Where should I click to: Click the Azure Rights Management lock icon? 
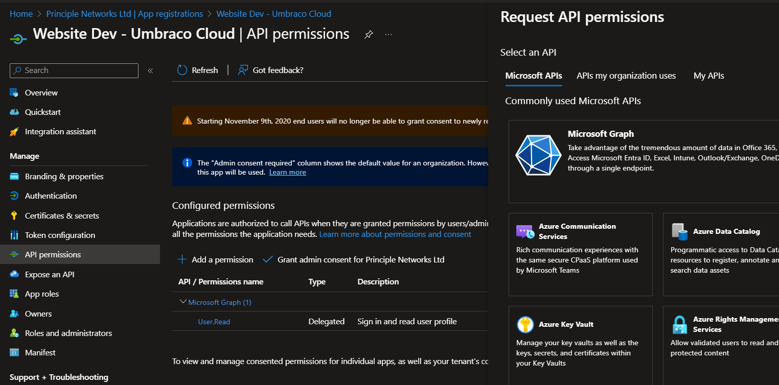[x=679, y=324]
